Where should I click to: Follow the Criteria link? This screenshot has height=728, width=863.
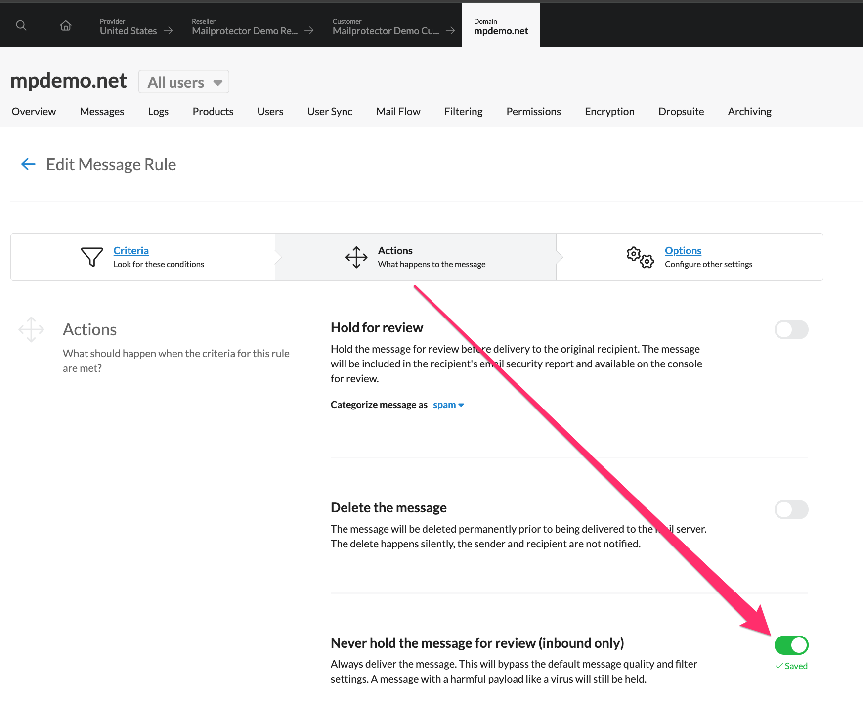(131, 251)
